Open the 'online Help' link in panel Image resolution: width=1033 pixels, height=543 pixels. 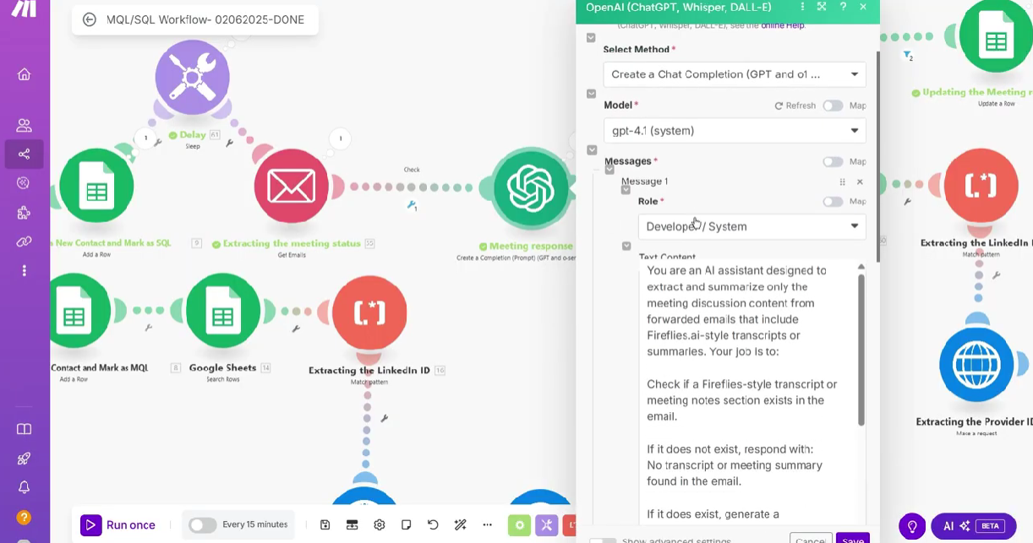pyautogui.click(x=783, y=25)
